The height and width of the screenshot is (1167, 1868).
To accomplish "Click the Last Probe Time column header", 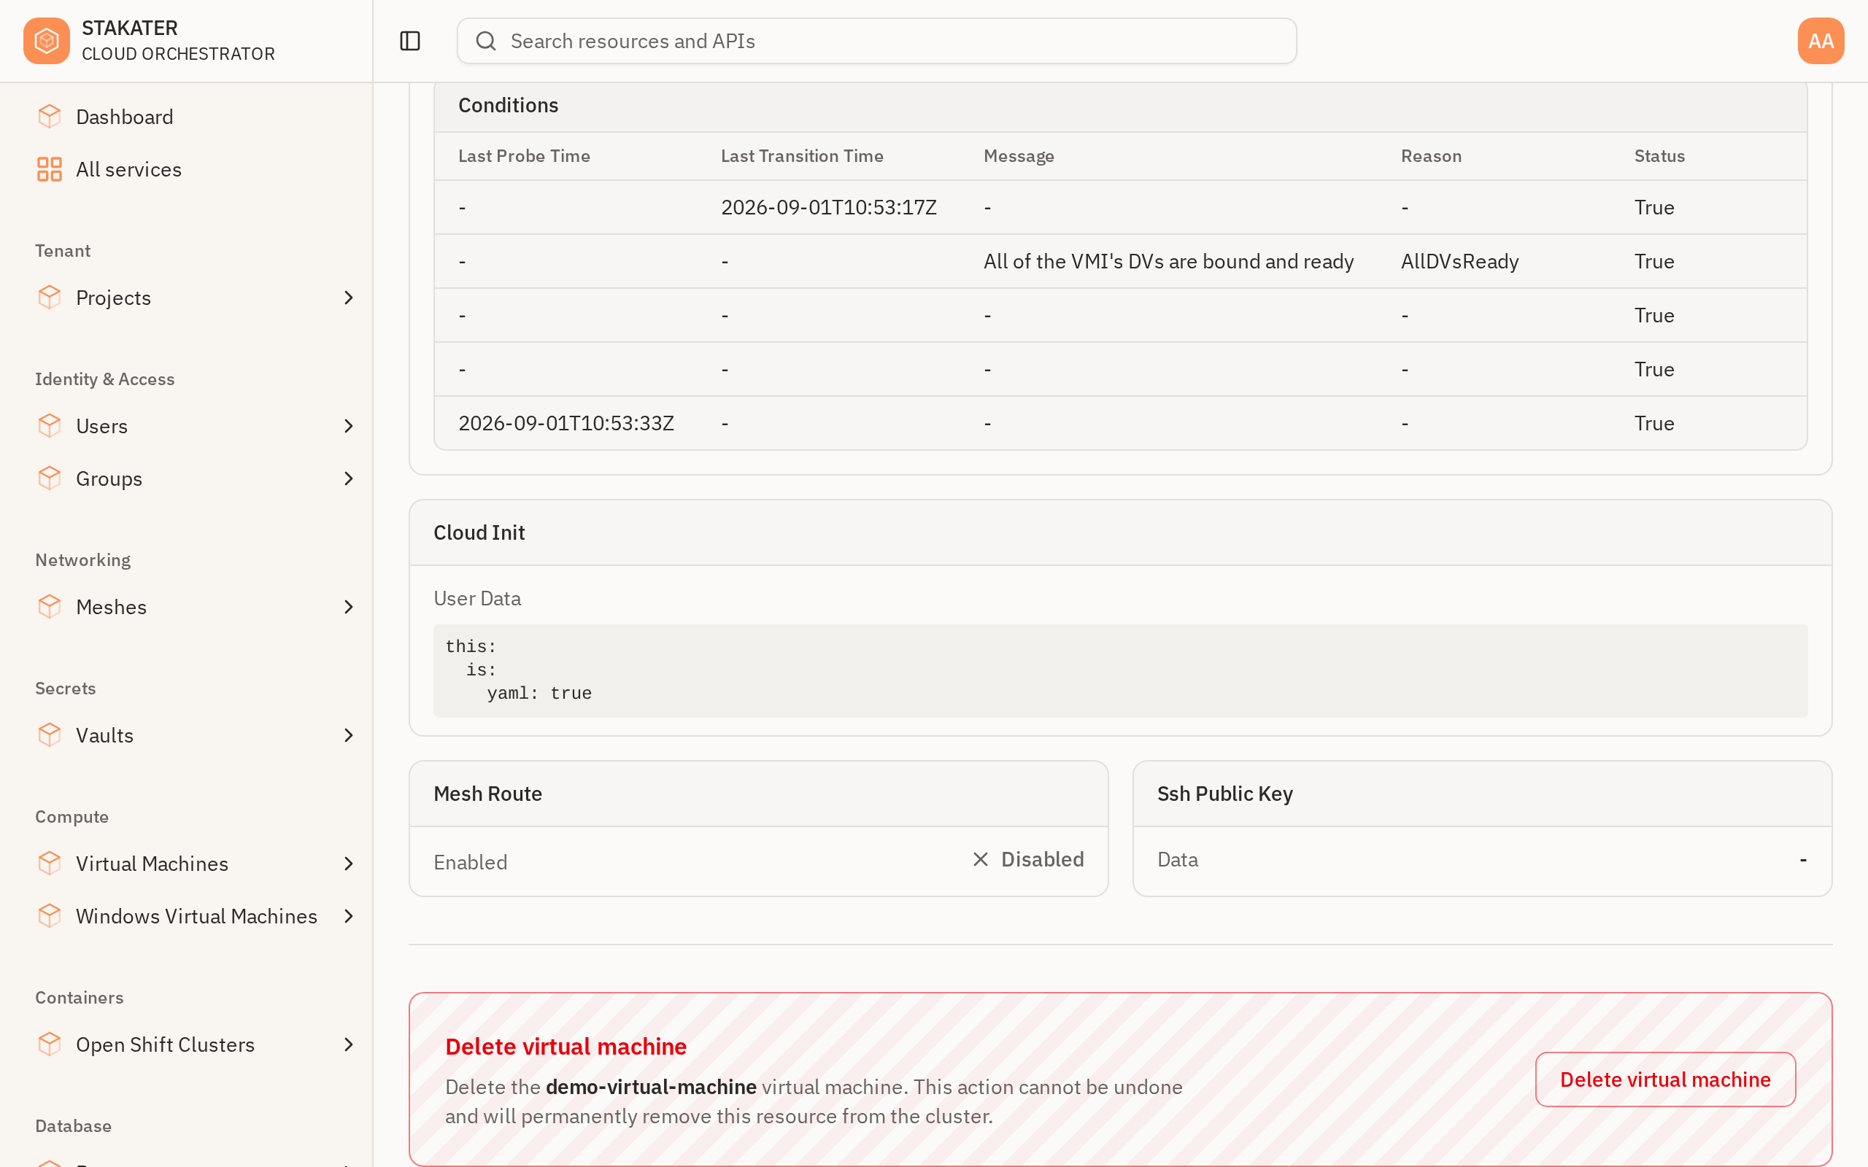I will pyautogui.click(x=524, y=156).
